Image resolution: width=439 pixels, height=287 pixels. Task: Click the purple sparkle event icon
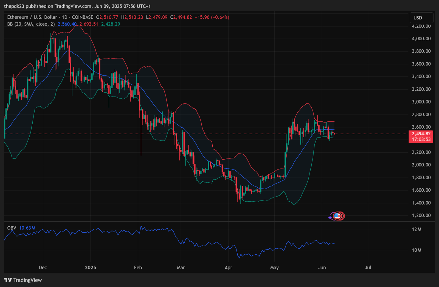[x=330, y=218]
